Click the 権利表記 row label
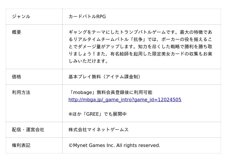Screen dimensions: 232x162 21,145
